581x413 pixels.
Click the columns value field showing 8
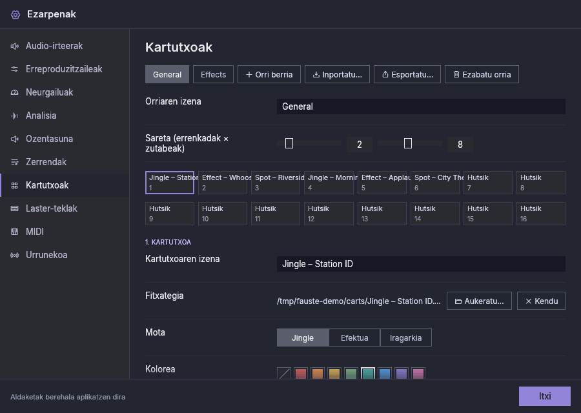[x=460, y=145]
